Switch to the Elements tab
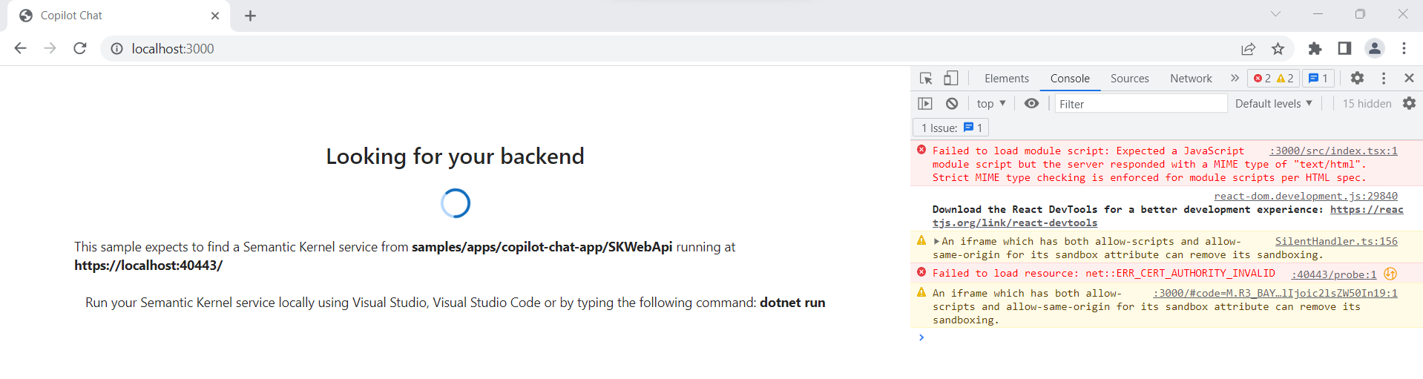Image resolution: width=1423 pixels, height=379 pixels. click(1006, 79)
